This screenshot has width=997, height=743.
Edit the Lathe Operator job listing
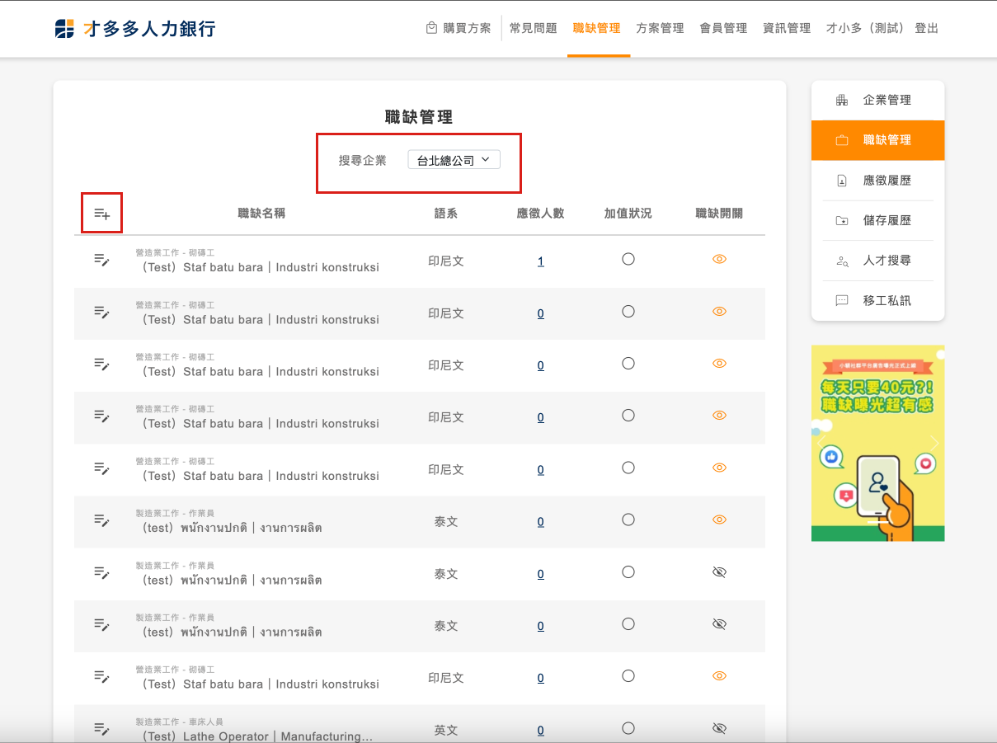(101, 728)
